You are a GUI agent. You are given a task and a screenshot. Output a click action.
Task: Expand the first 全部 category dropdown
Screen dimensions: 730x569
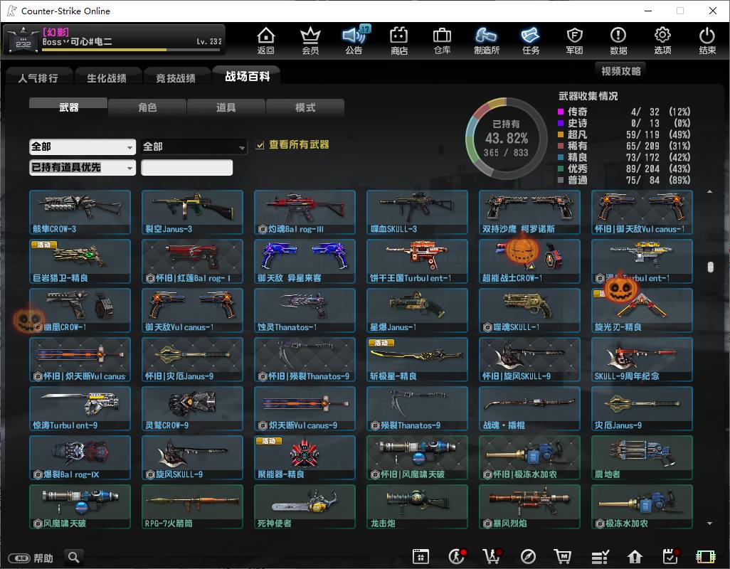tap(83, 147)
